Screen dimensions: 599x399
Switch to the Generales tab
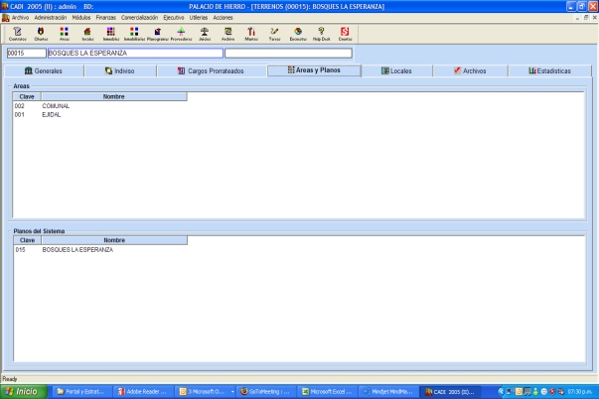pos(43,71)
